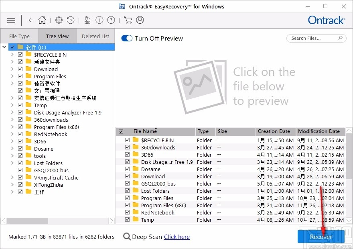Image resolution: width=353 pixels, height=249 pixels.
Task: Uncheck Program Files (x86) checkbox in tree
Action: (20, 127)
